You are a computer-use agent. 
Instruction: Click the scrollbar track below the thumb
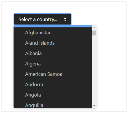pyautogui.click(x=94, y=70)
